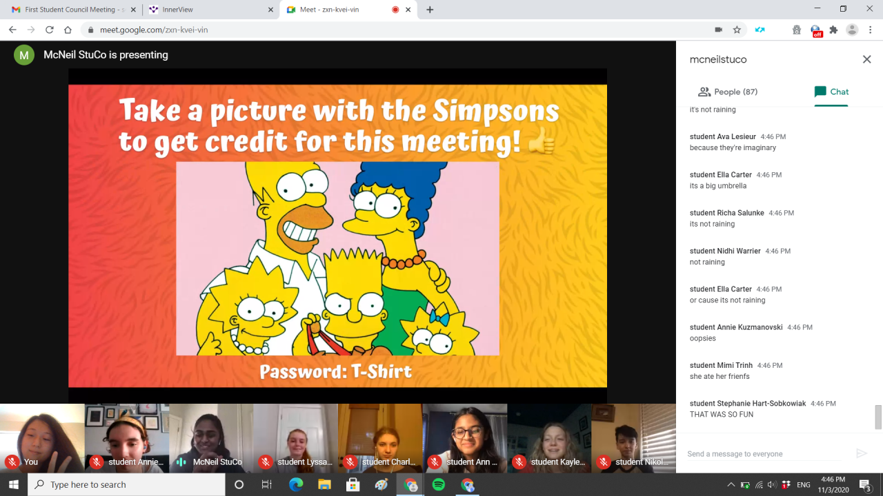The height and width of the screenshot is (496, 883).
Task: Open the Action Center notifications
Action: click(866, 485)
